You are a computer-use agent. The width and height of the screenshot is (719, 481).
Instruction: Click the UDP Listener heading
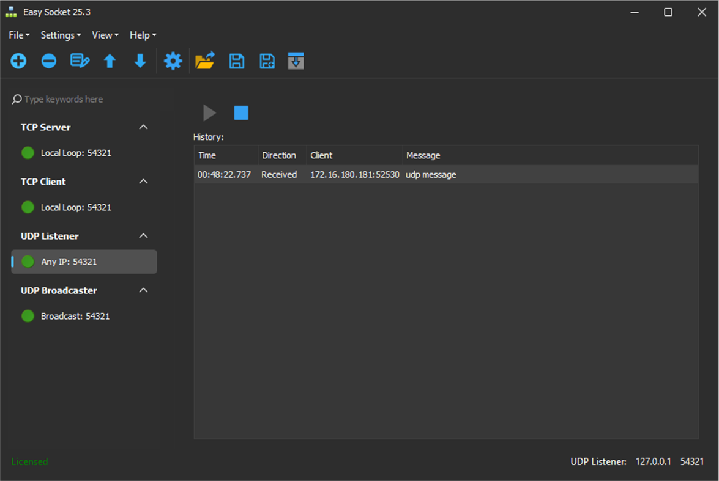pos(50,237)
